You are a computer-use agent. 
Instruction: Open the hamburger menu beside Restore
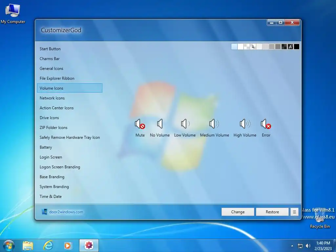click(294, 212)
